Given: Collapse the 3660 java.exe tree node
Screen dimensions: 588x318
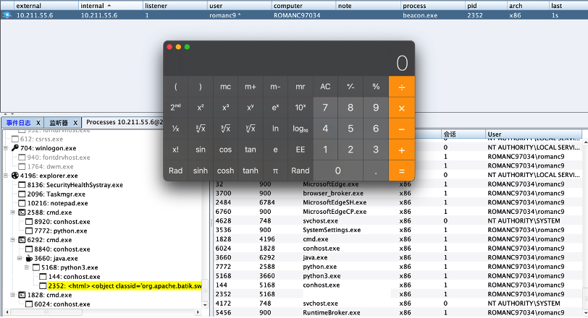Looking at the screenshot, I should coord(20,258).
